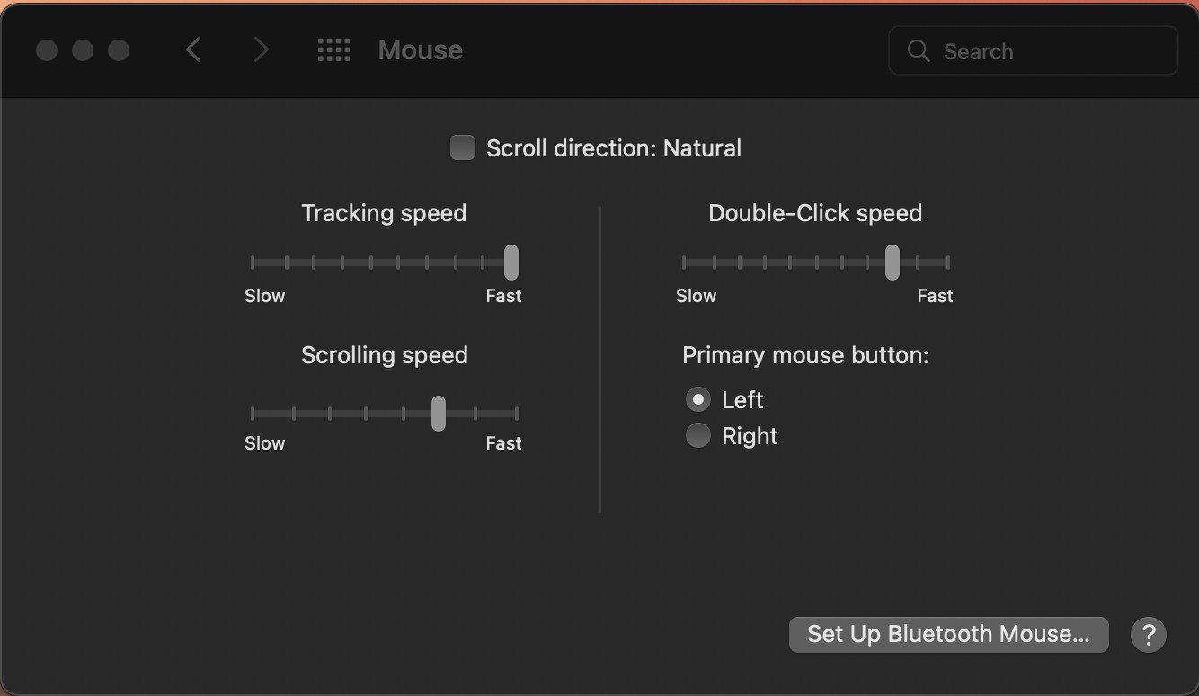Go back with the left chevron arrow

[193, 49]
